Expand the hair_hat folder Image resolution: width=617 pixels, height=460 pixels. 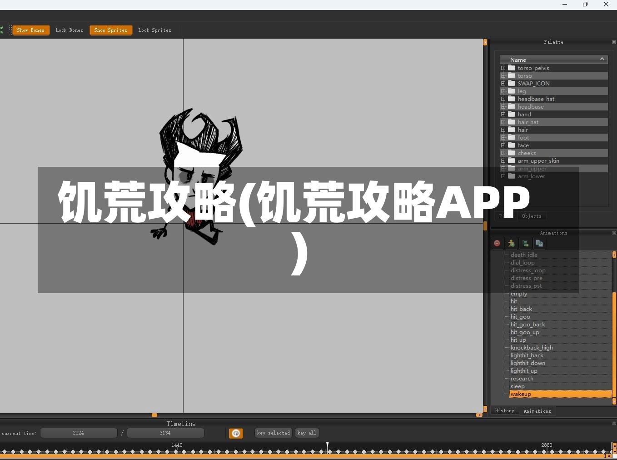pos(503,122)
